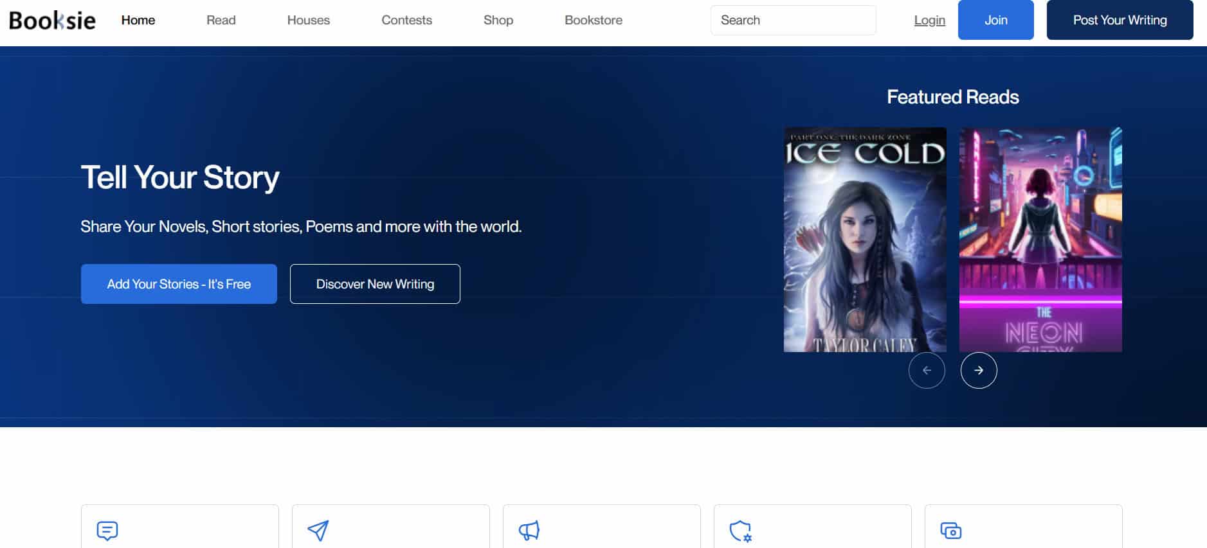Click Discover New Writing button
The height and width of the screenshot is (548, 1207).
coord(375,284)
